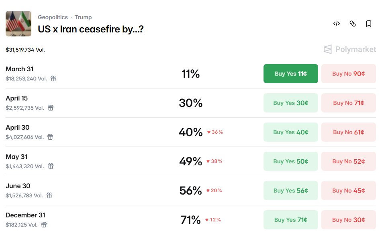Click the embed code icon

click(337, 24)
